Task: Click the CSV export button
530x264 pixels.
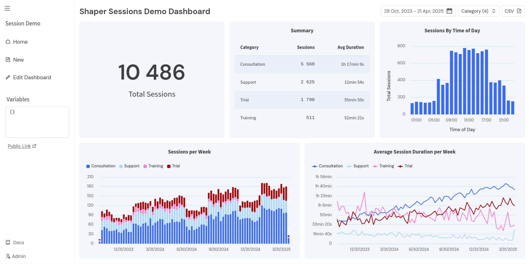Action: point(513,11)
